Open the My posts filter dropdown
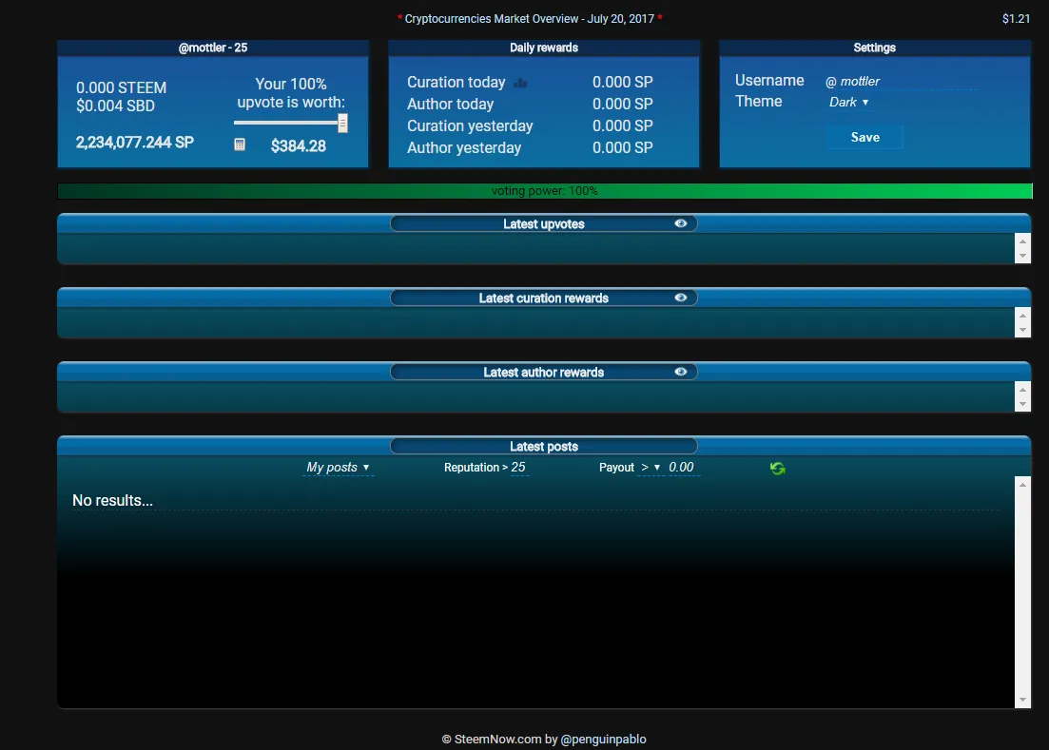 (338, 468)
